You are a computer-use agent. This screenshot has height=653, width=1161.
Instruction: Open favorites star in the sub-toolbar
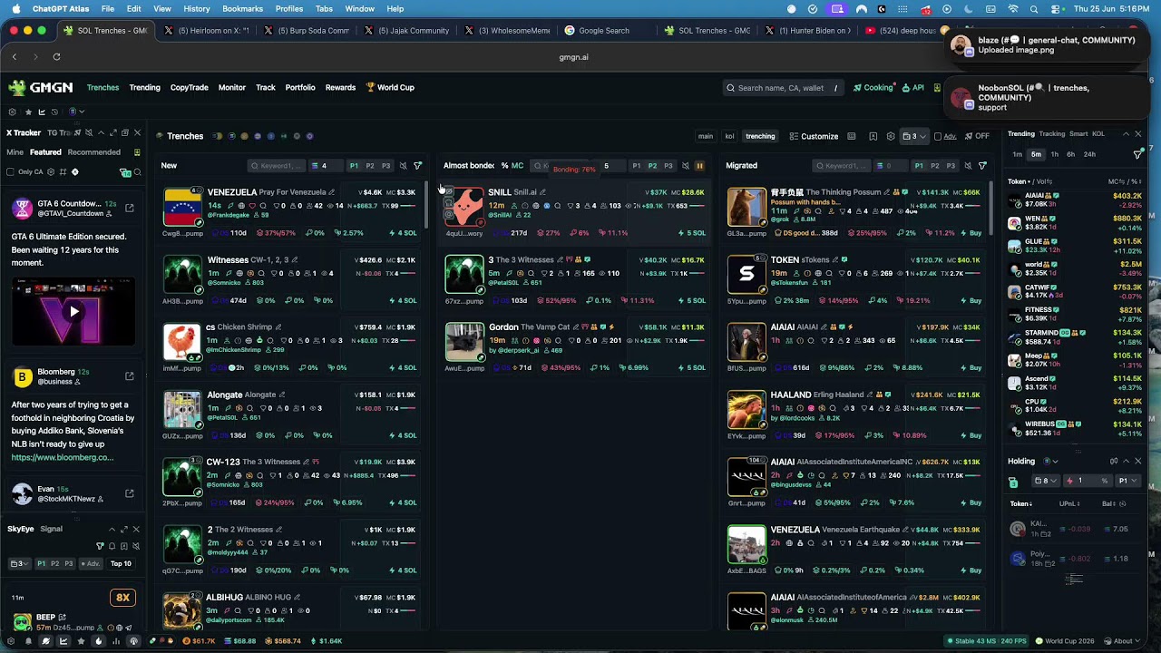click(27, 112)
